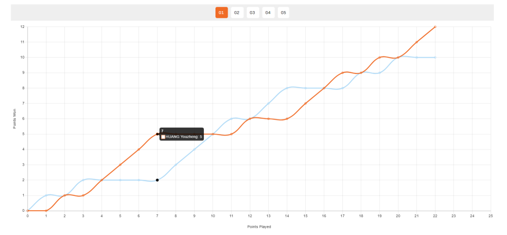Viewport: 507px width, 235px height.
Task: Click blue data point at 6 points played
Action: (x=139, y=180)
